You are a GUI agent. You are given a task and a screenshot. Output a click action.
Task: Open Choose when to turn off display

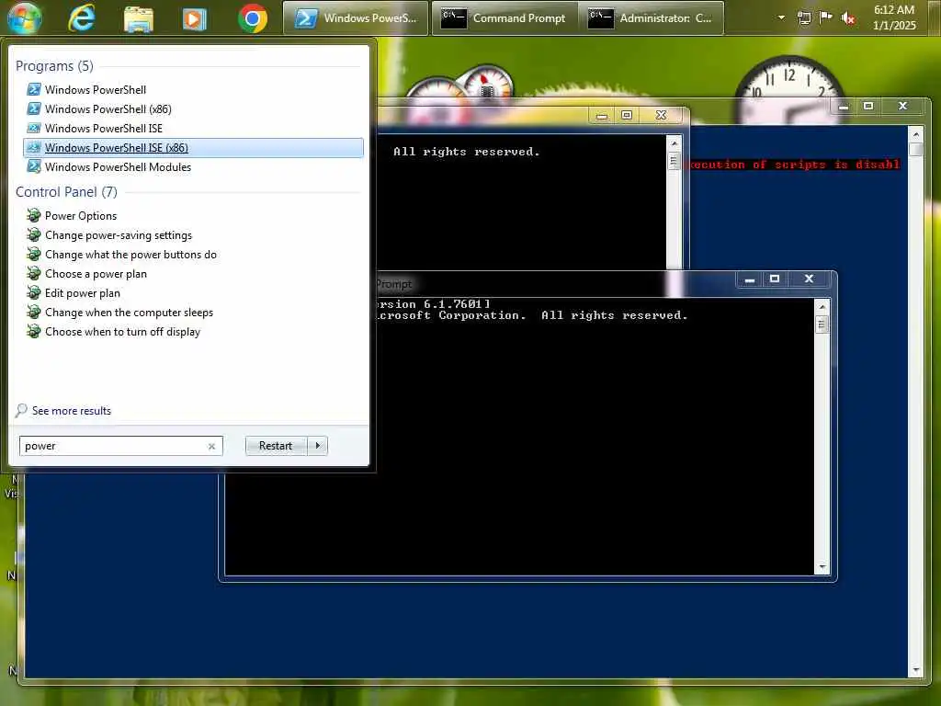tap(193, 331)
